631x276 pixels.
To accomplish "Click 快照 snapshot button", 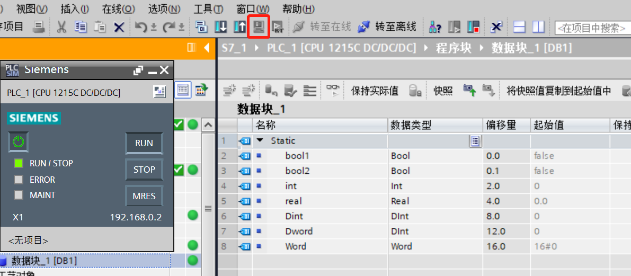I will coord(443,91).
